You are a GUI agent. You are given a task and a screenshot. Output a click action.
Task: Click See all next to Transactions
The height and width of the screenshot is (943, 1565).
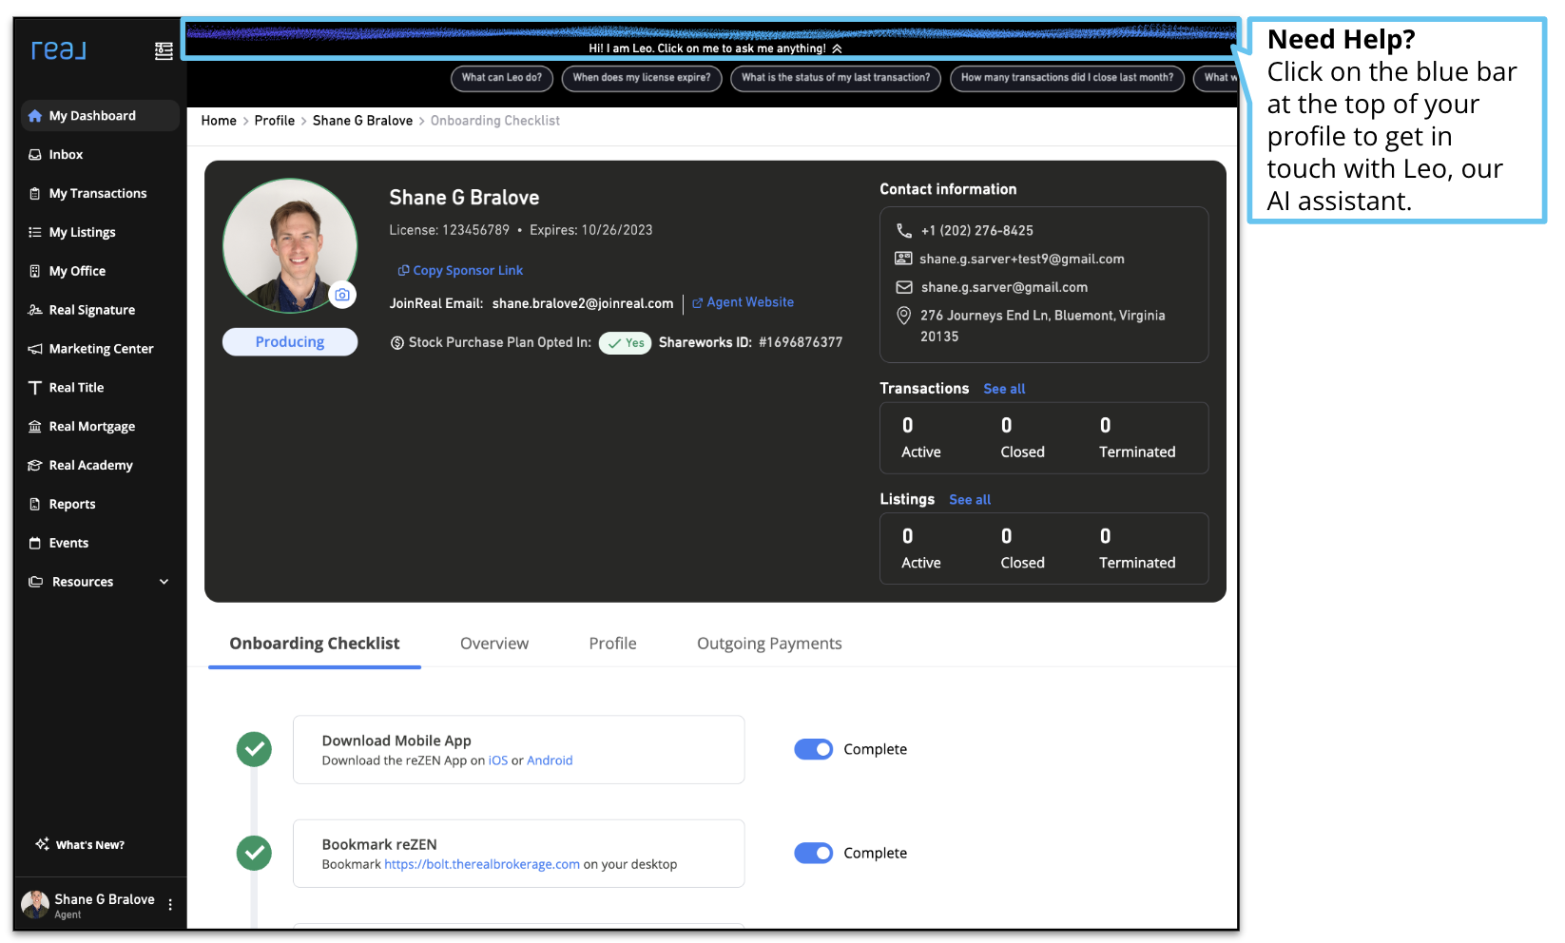[1004, 389]
